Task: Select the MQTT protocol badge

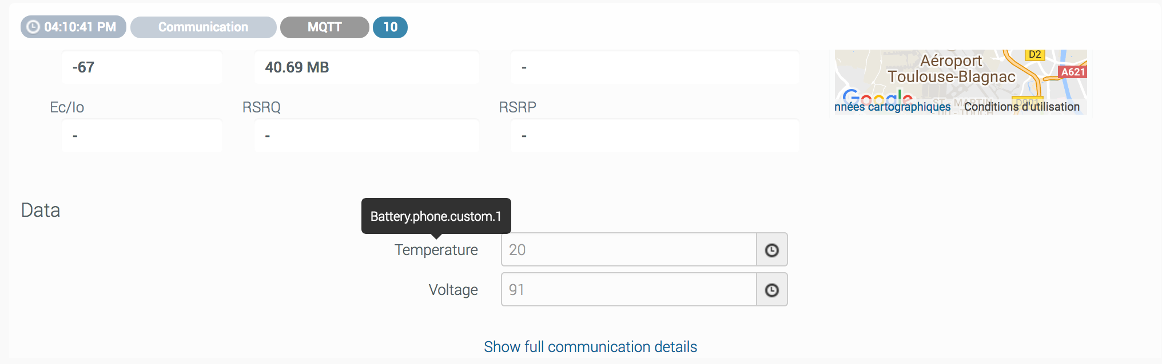Action: click(324, 27)
